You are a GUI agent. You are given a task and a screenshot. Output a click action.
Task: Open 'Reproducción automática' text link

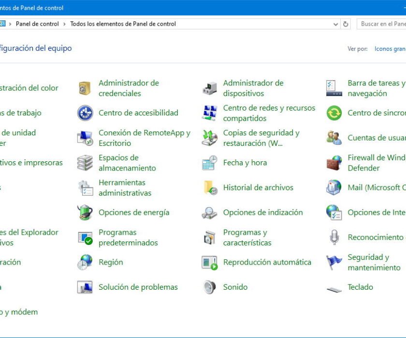(267, 262)
